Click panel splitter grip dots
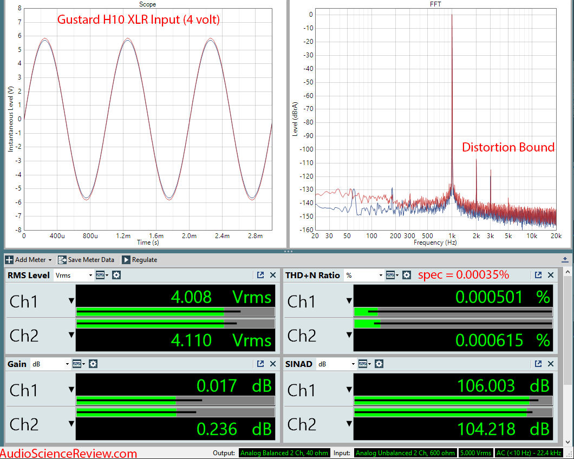Viewport: 574px width, 459px height. tap(288, 251)
